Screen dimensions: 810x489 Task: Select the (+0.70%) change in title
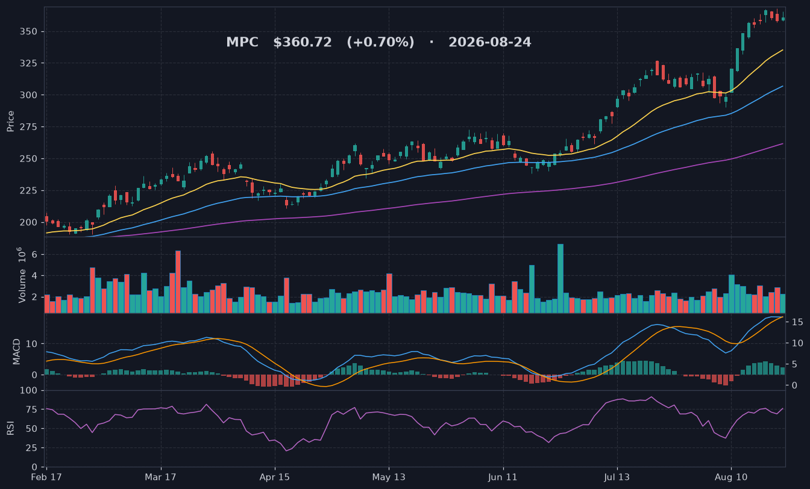point(380,43)
